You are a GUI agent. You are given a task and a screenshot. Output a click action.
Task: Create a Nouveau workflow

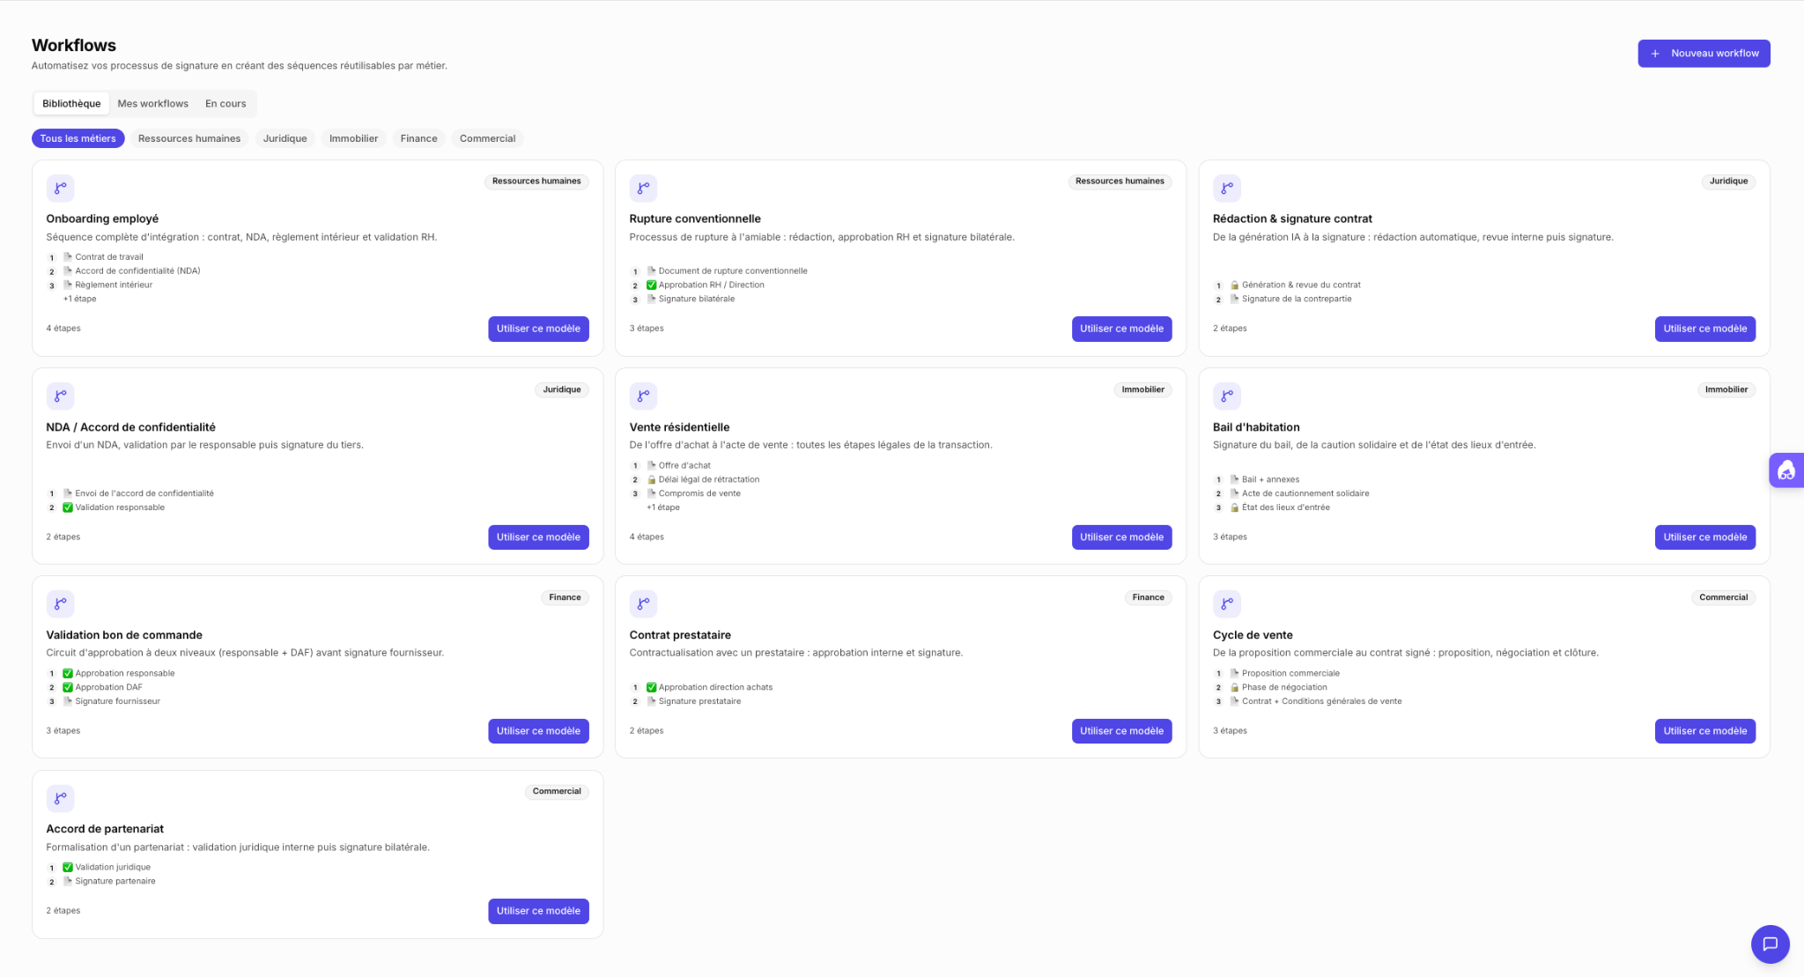click(x=1704, y=53)
